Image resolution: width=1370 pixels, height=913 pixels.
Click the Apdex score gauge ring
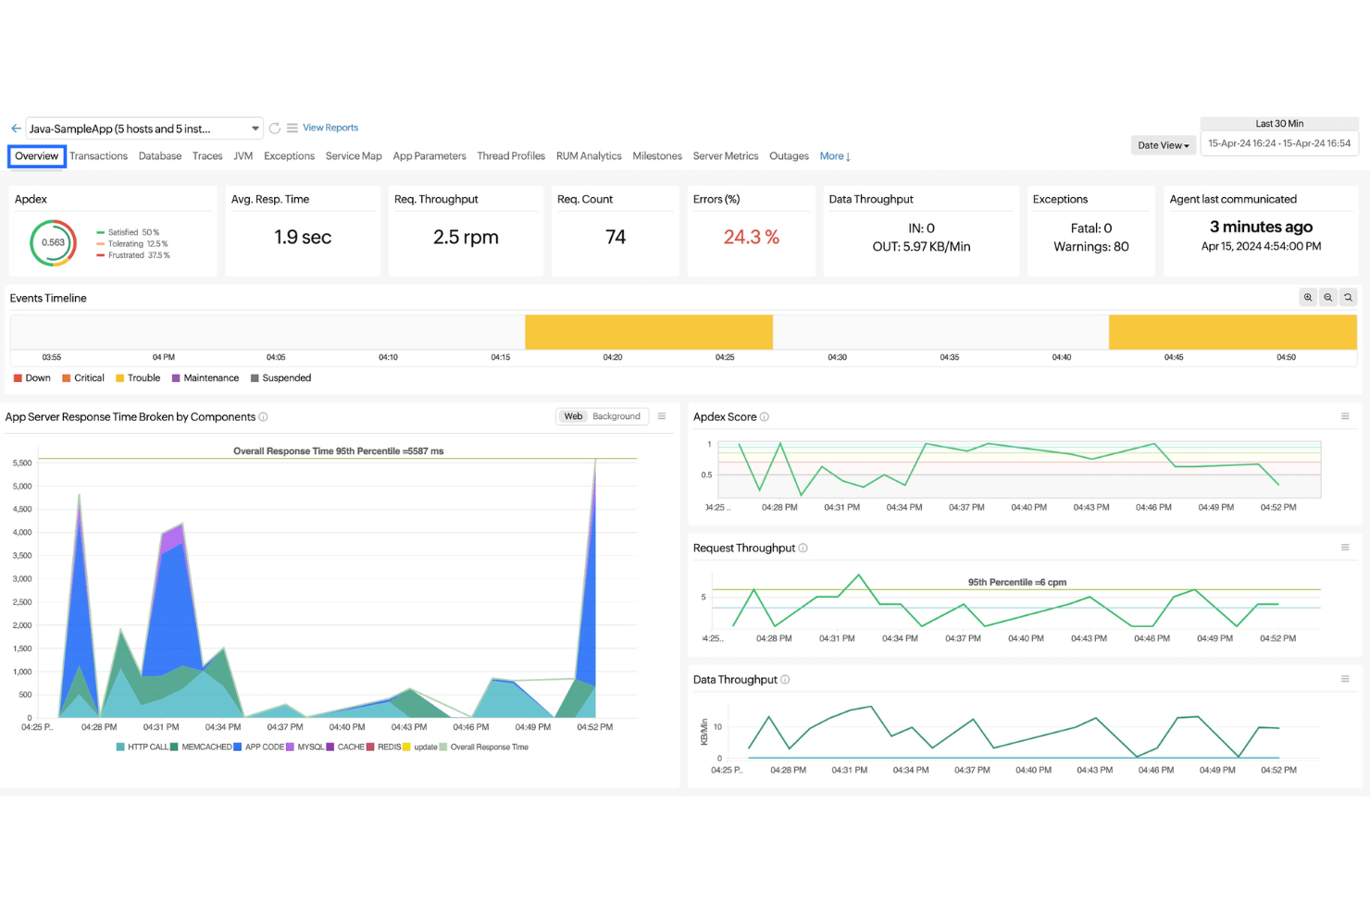53,242
